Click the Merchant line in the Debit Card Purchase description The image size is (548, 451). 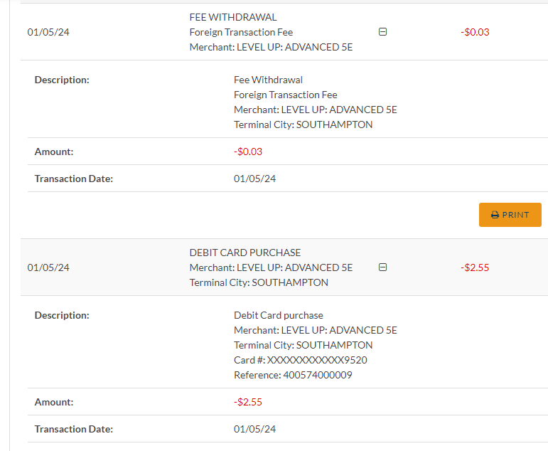(316, 330)
